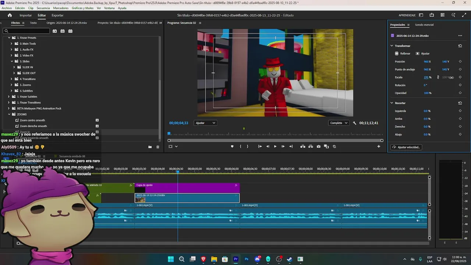The height and width of the screenshot is (265, 471).
Task: Mark In point in Program monitor
Action: (240, 146)
